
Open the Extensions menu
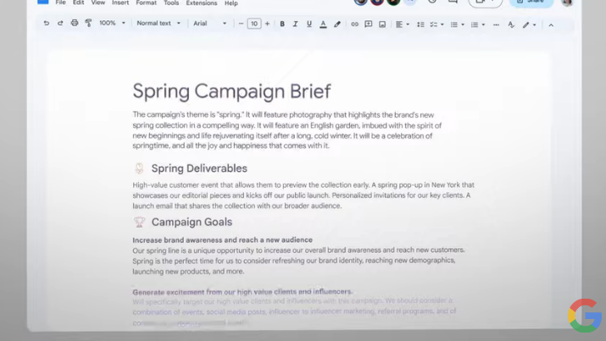pyautogui.click(x=202, y=3)
